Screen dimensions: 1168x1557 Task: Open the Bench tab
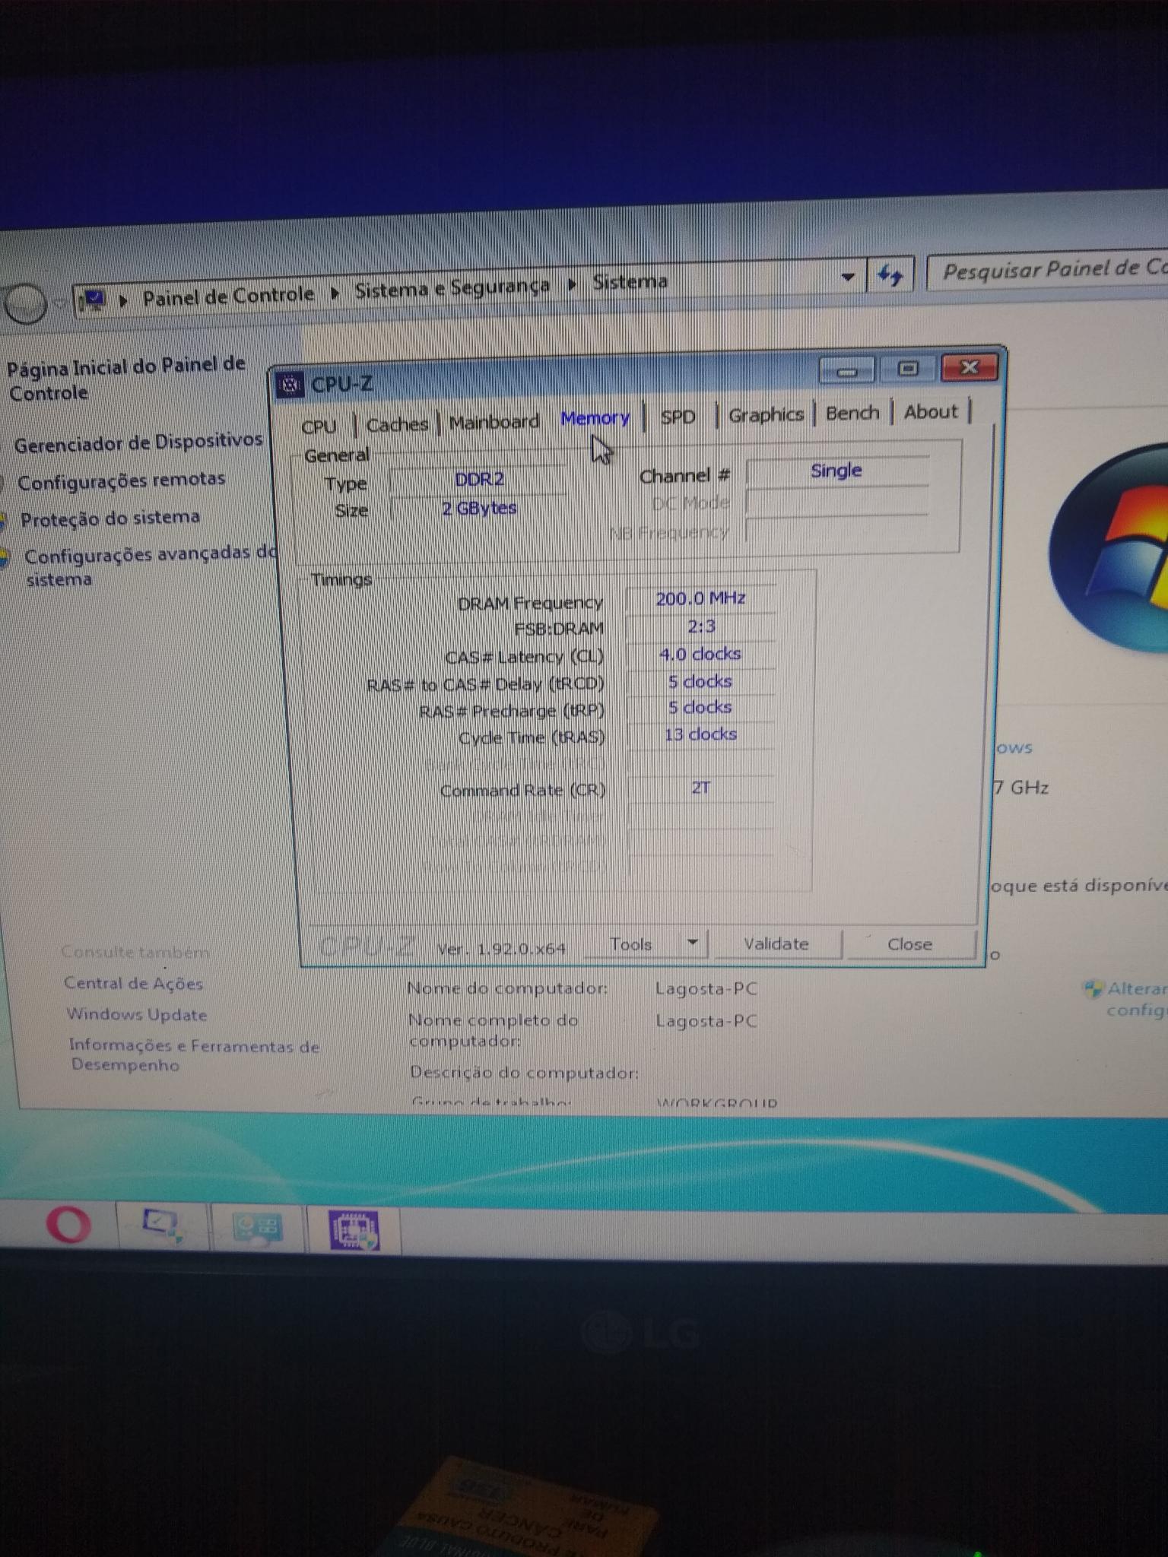tap(852, 413)
